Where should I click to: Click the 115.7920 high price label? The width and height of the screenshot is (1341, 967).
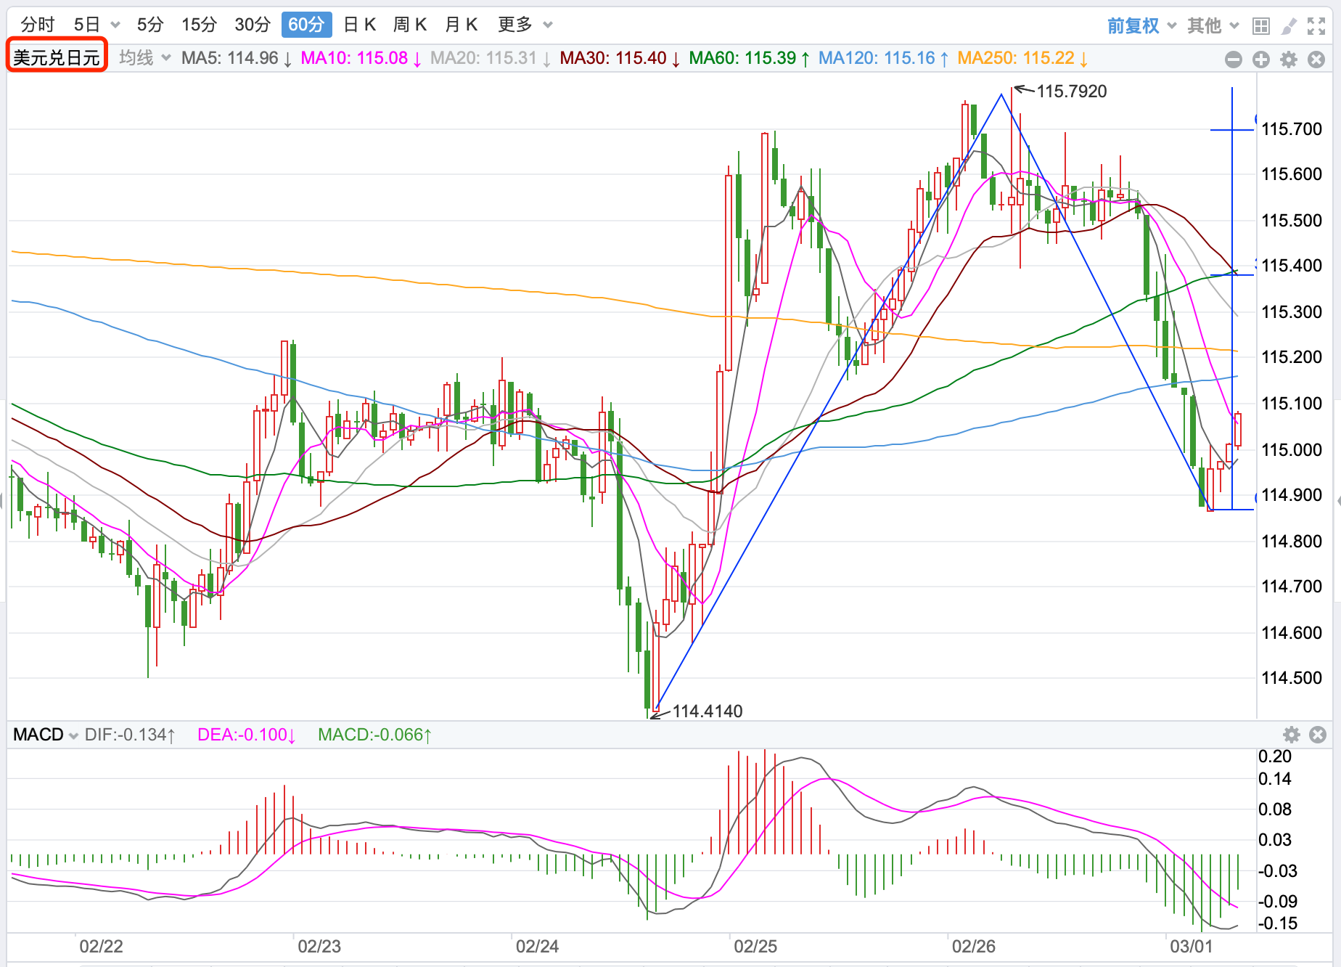coord(1072,91)
